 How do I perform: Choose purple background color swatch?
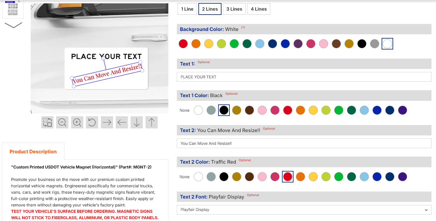click(x=298, y=44)
